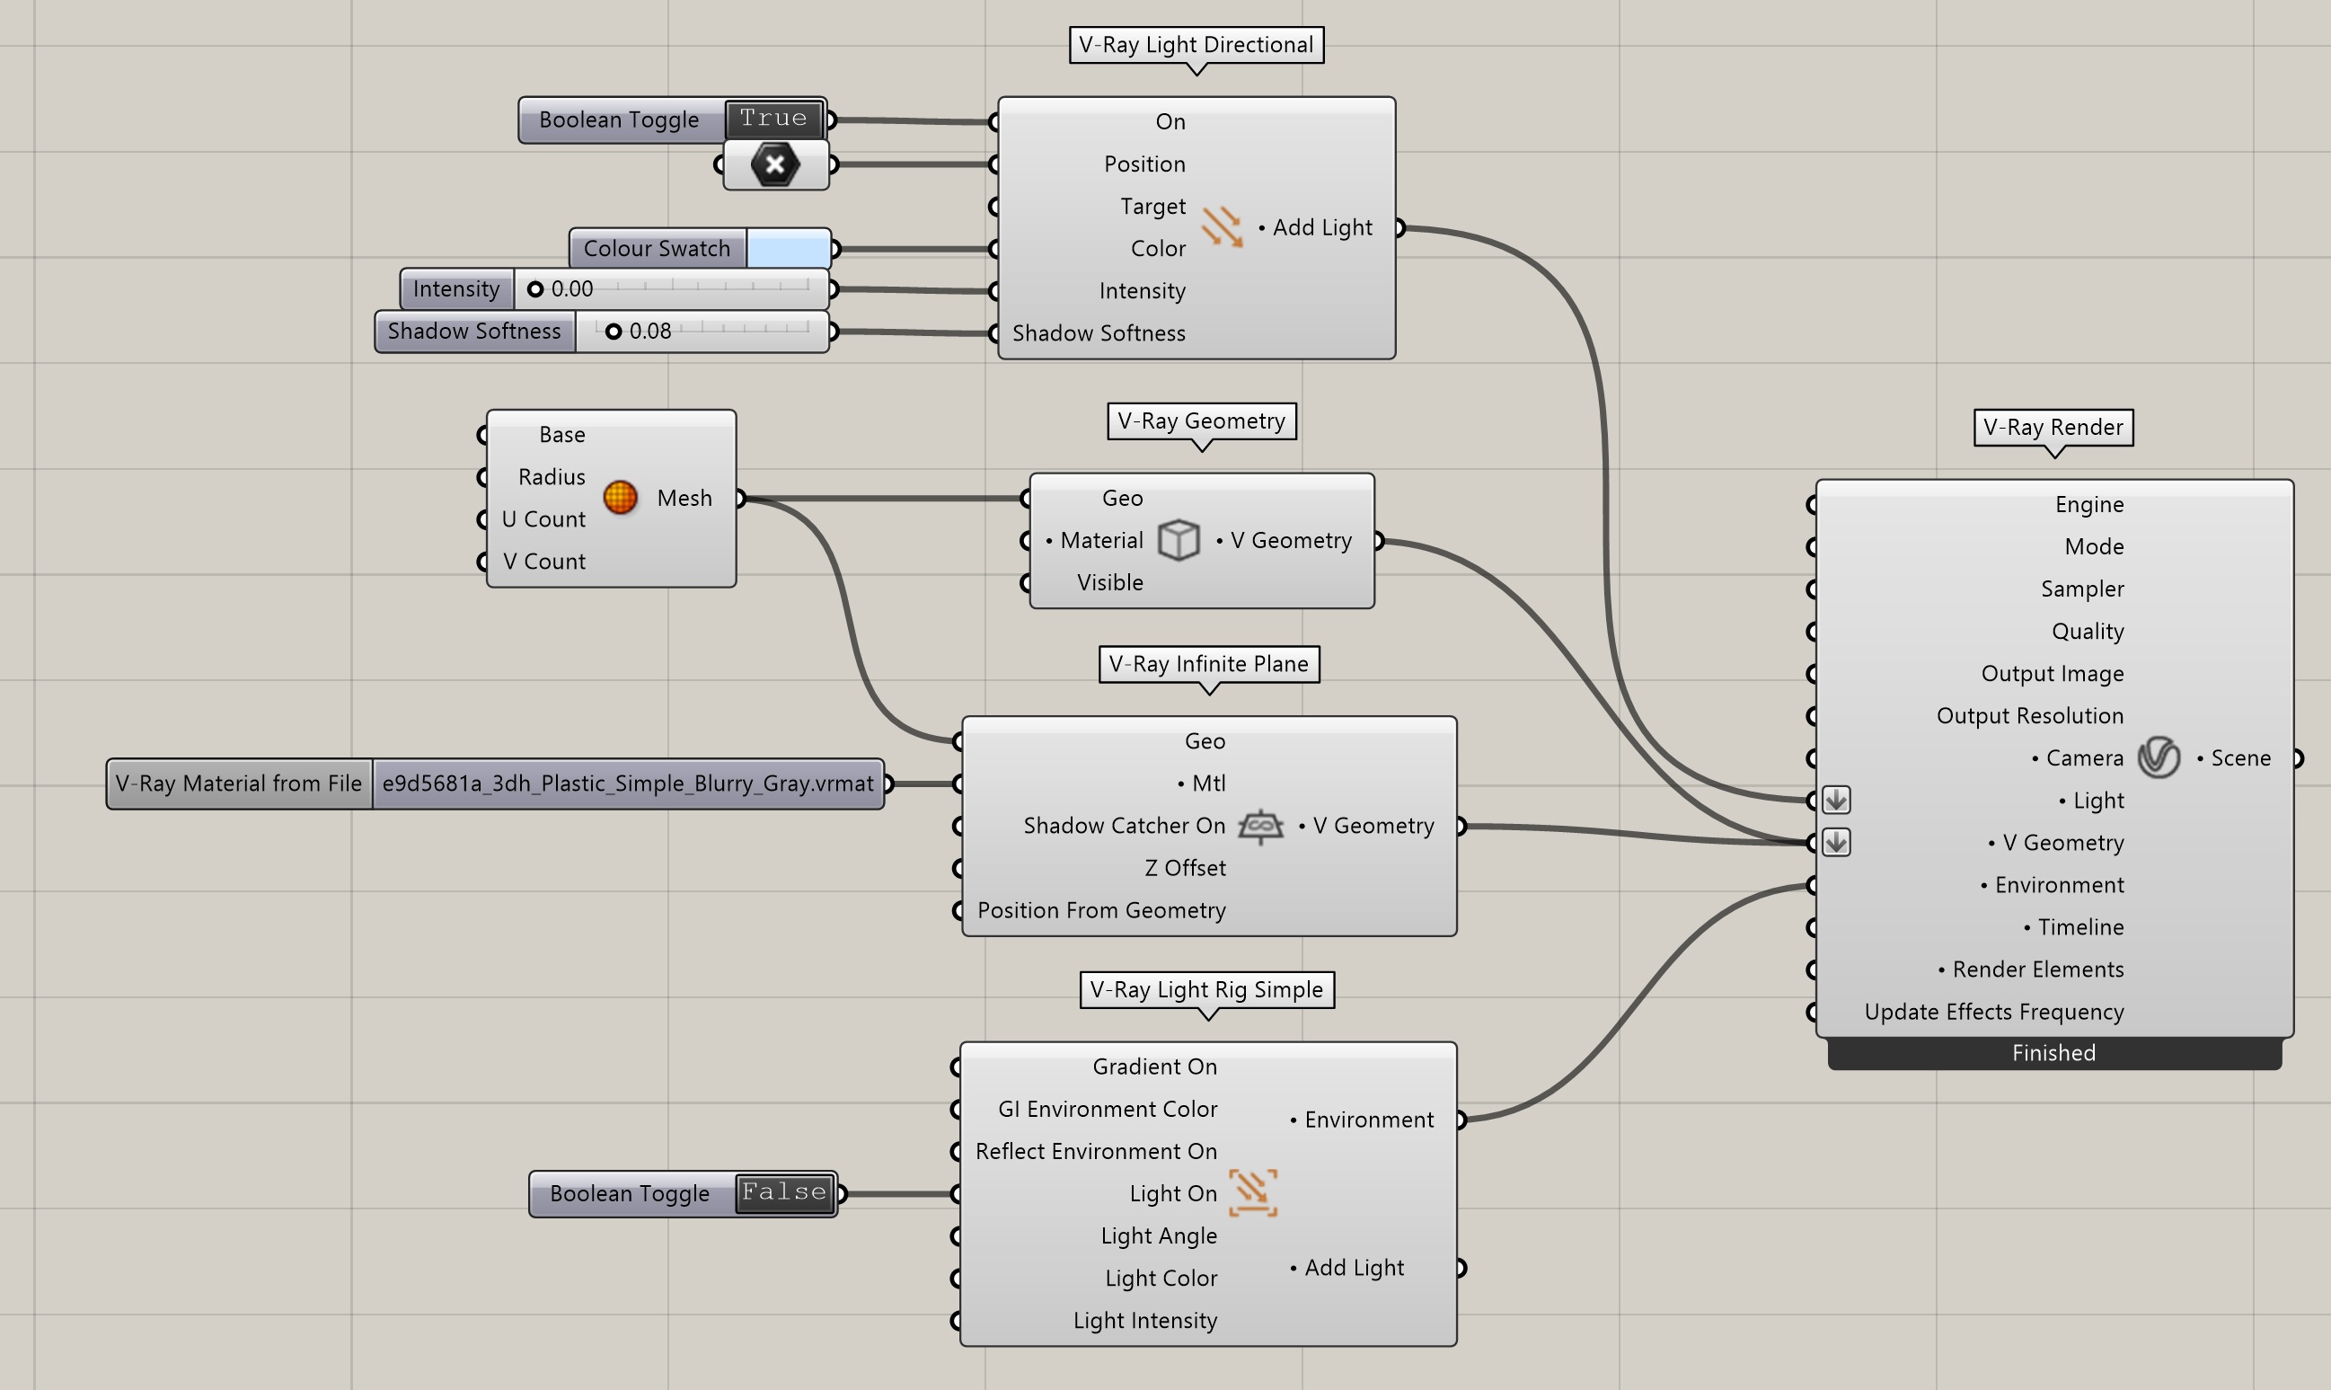Click the Add Light output on Light Rig

1347,1267
